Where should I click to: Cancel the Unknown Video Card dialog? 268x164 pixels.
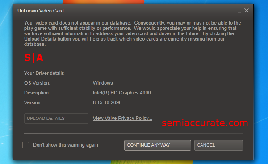(218, 145)
